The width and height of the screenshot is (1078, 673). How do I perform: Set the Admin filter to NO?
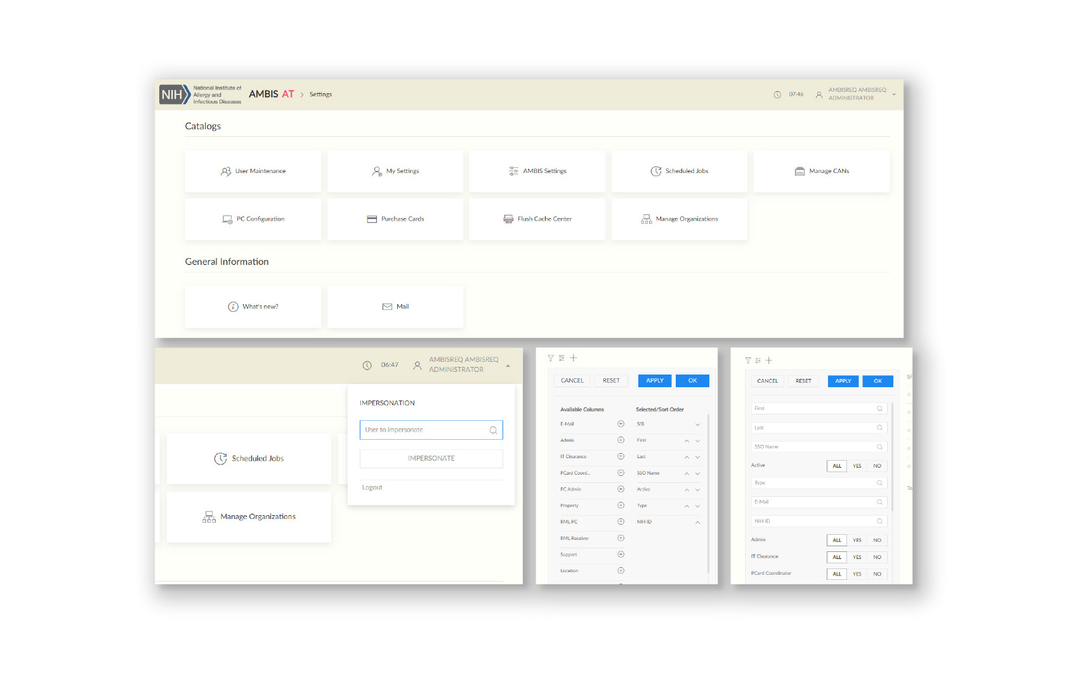pyautogui.click(x=877, y=541)
